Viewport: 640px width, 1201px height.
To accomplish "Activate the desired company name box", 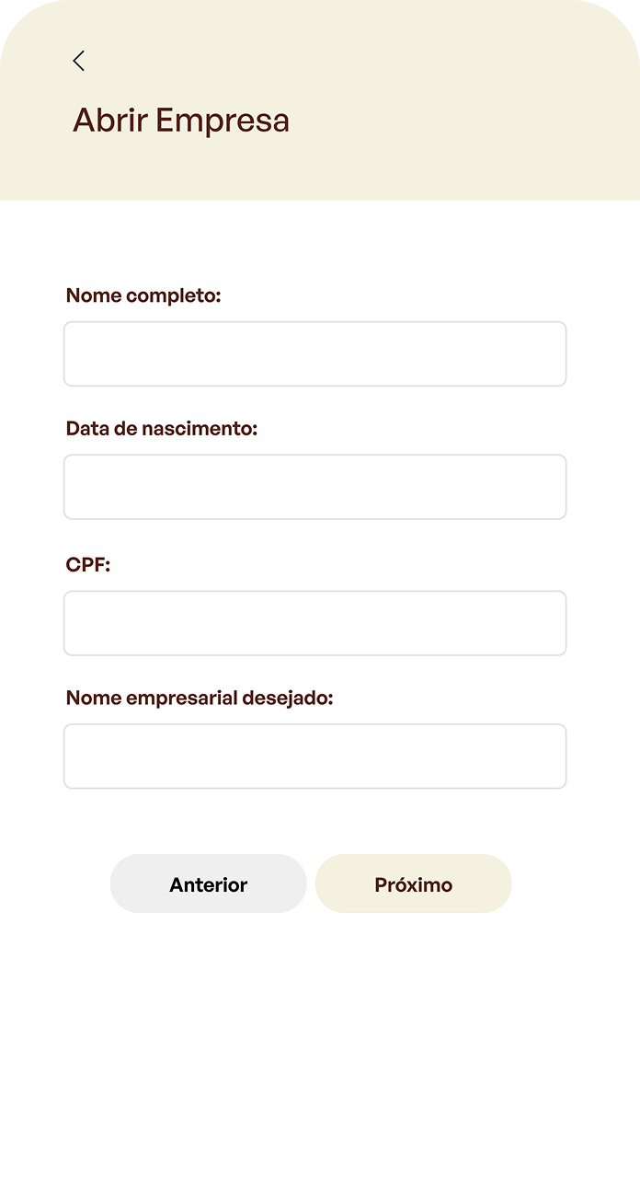I will pos(314,756).
